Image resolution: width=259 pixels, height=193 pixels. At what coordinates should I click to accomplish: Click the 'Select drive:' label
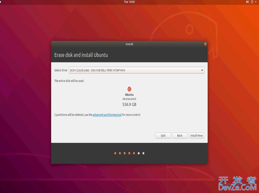coord(61,70)
